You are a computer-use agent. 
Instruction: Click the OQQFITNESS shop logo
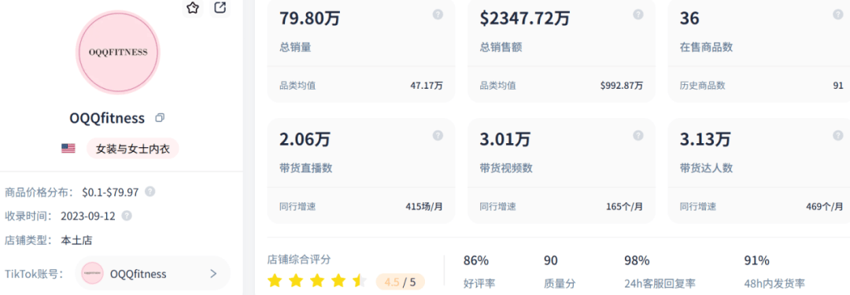click(118, 52)
